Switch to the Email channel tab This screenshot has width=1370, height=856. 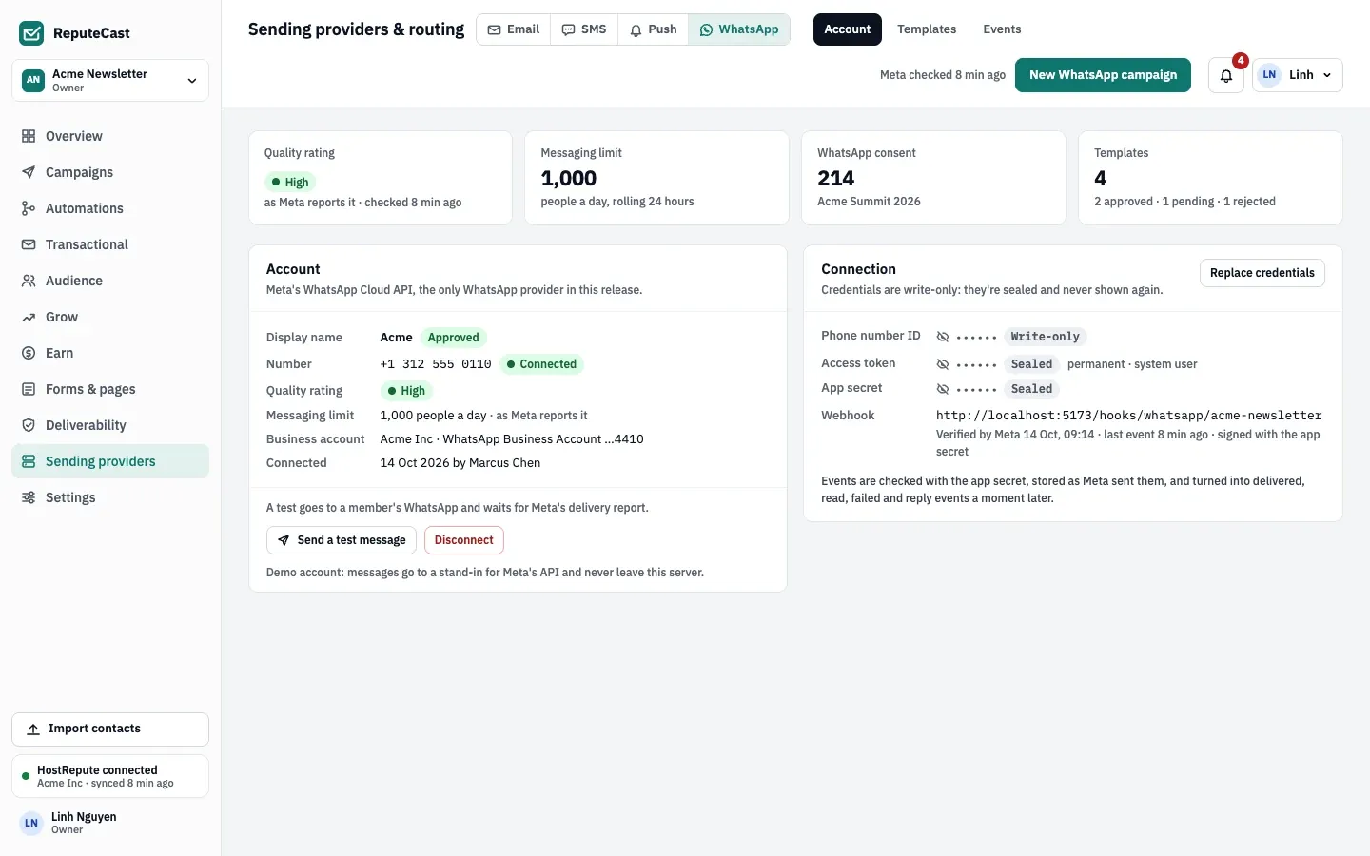(x=514, y=29)
